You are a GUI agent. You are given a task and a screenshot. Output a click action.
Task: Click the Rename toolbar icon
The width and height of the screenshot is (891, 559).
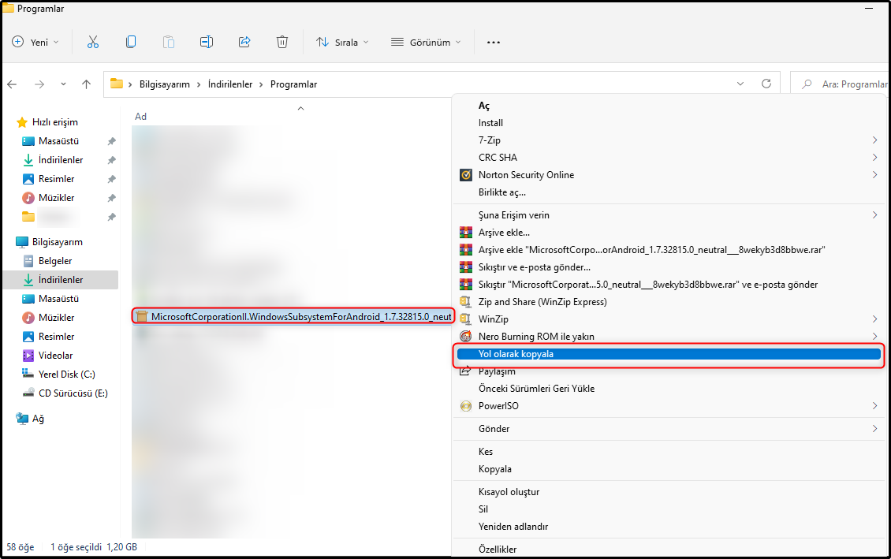coord(207,42)
